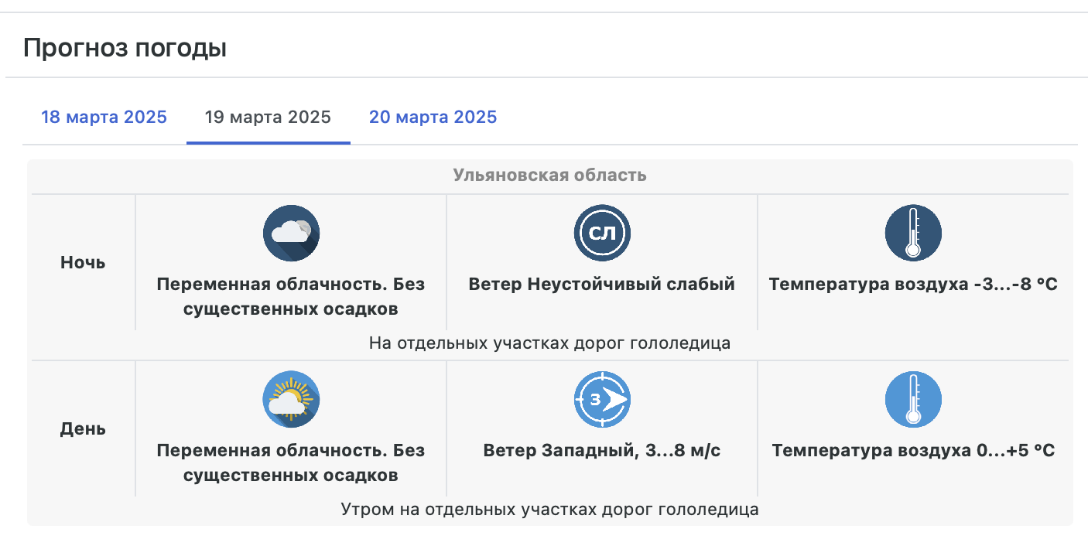This screenshot has width=1088, height=546.
Task: Click the Температура воздуха -3...-8 °C text
Action: [x=913, y=285]
